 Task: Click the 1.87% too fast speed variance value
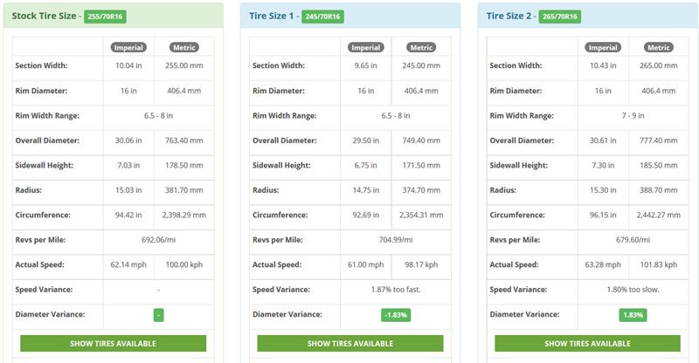[396, 290]
